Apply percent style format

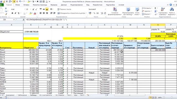coord(94,13)
